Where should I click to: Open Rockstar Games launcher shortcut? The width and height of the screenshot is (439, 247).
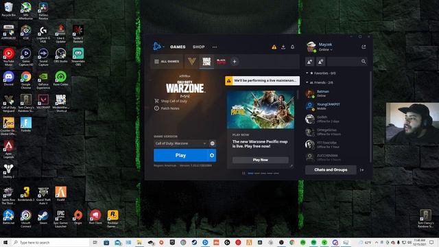coord(112,219)
